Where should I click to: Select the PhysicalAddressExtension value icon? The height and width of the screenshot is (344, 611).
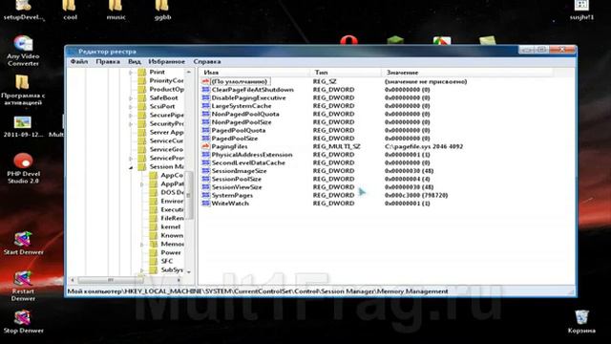(206, 155)
